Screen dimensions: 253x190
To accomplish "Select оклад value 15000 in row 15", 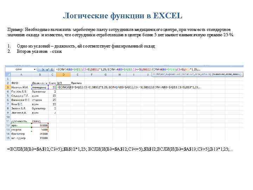I will pos(40,138).
